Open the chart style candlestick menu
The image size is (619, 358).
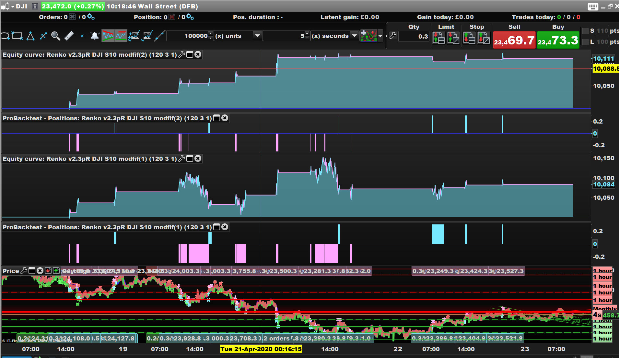click(x=8, y=6)
